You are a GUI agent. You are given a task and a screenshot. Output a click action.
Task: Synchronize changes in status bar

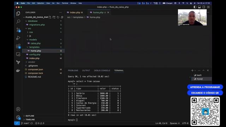pos(31,123)
